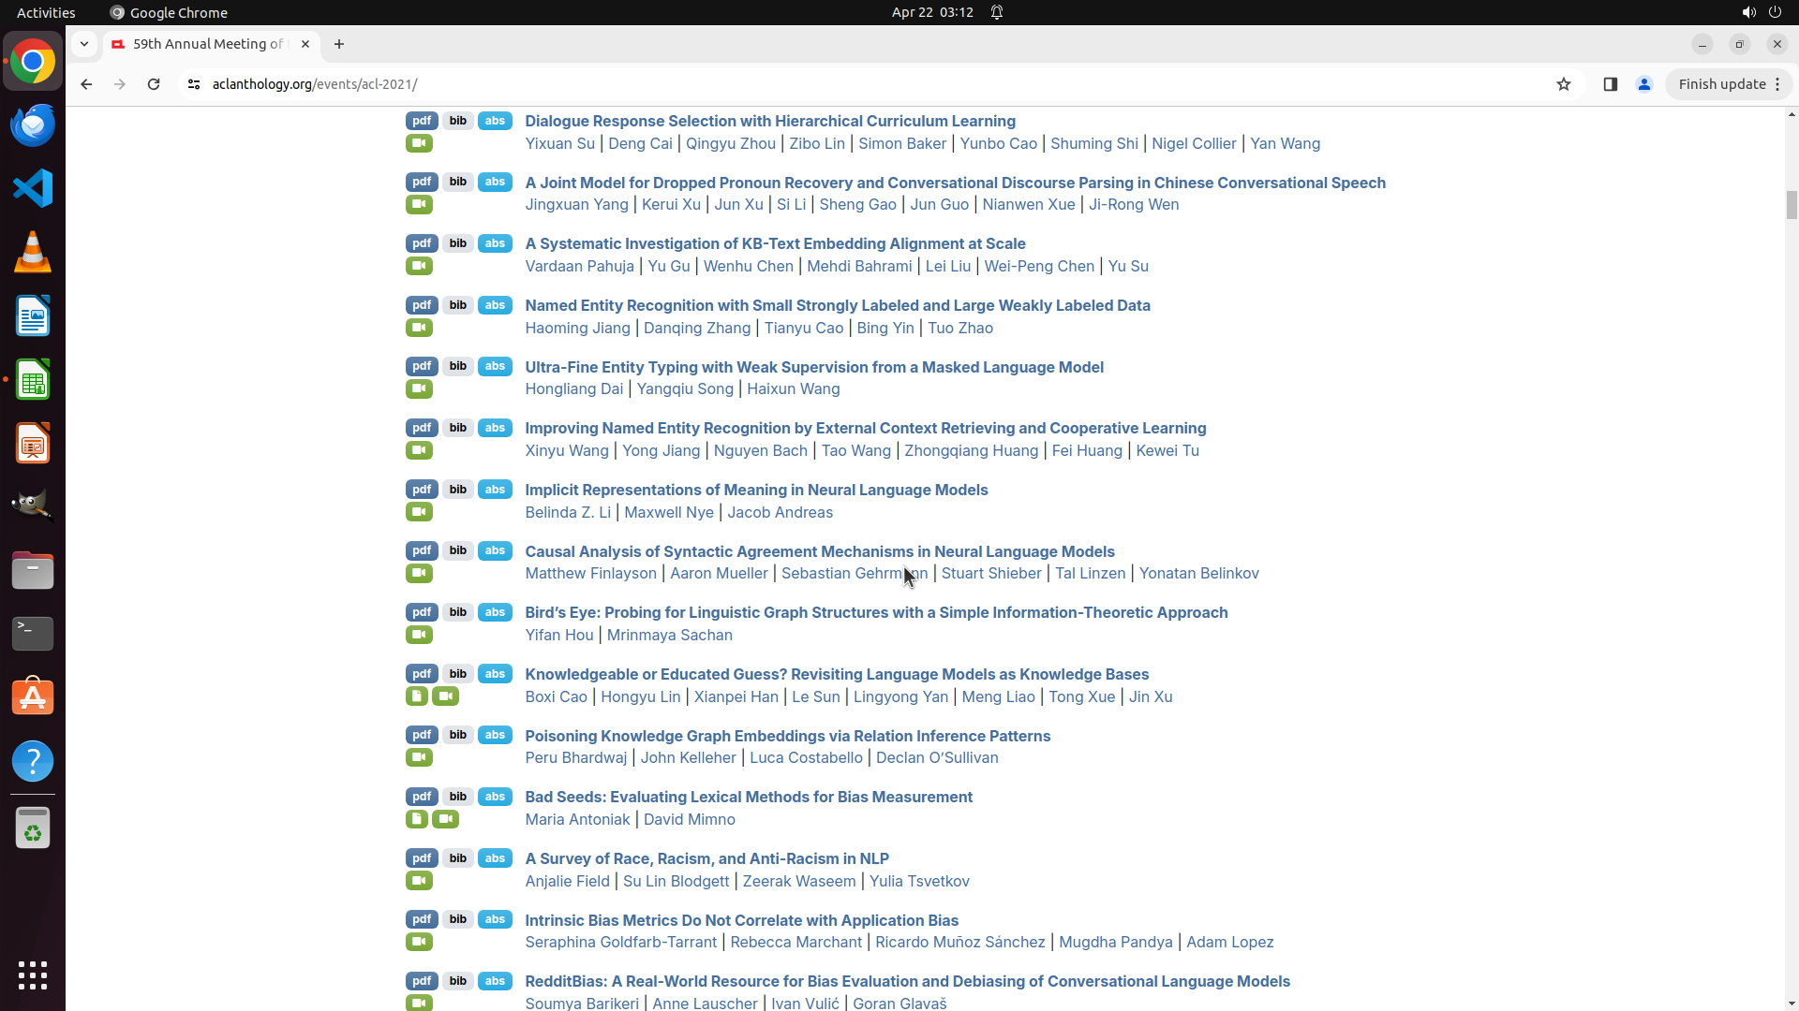The image size is (1799, 1011).
Task: Open VLC media player from the dock
Action: coord(33,253)
